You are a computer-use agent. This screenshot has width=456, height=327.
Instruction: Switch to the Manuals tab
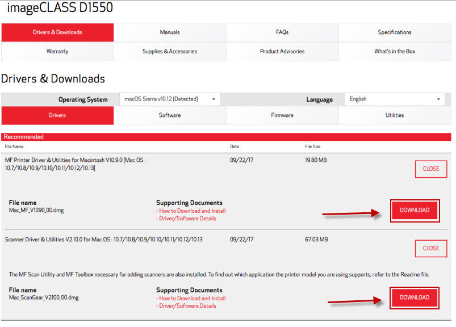pos(170,32)
